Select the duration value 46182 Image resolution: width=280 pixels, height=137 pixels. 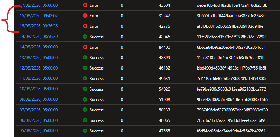pos(165,68)
